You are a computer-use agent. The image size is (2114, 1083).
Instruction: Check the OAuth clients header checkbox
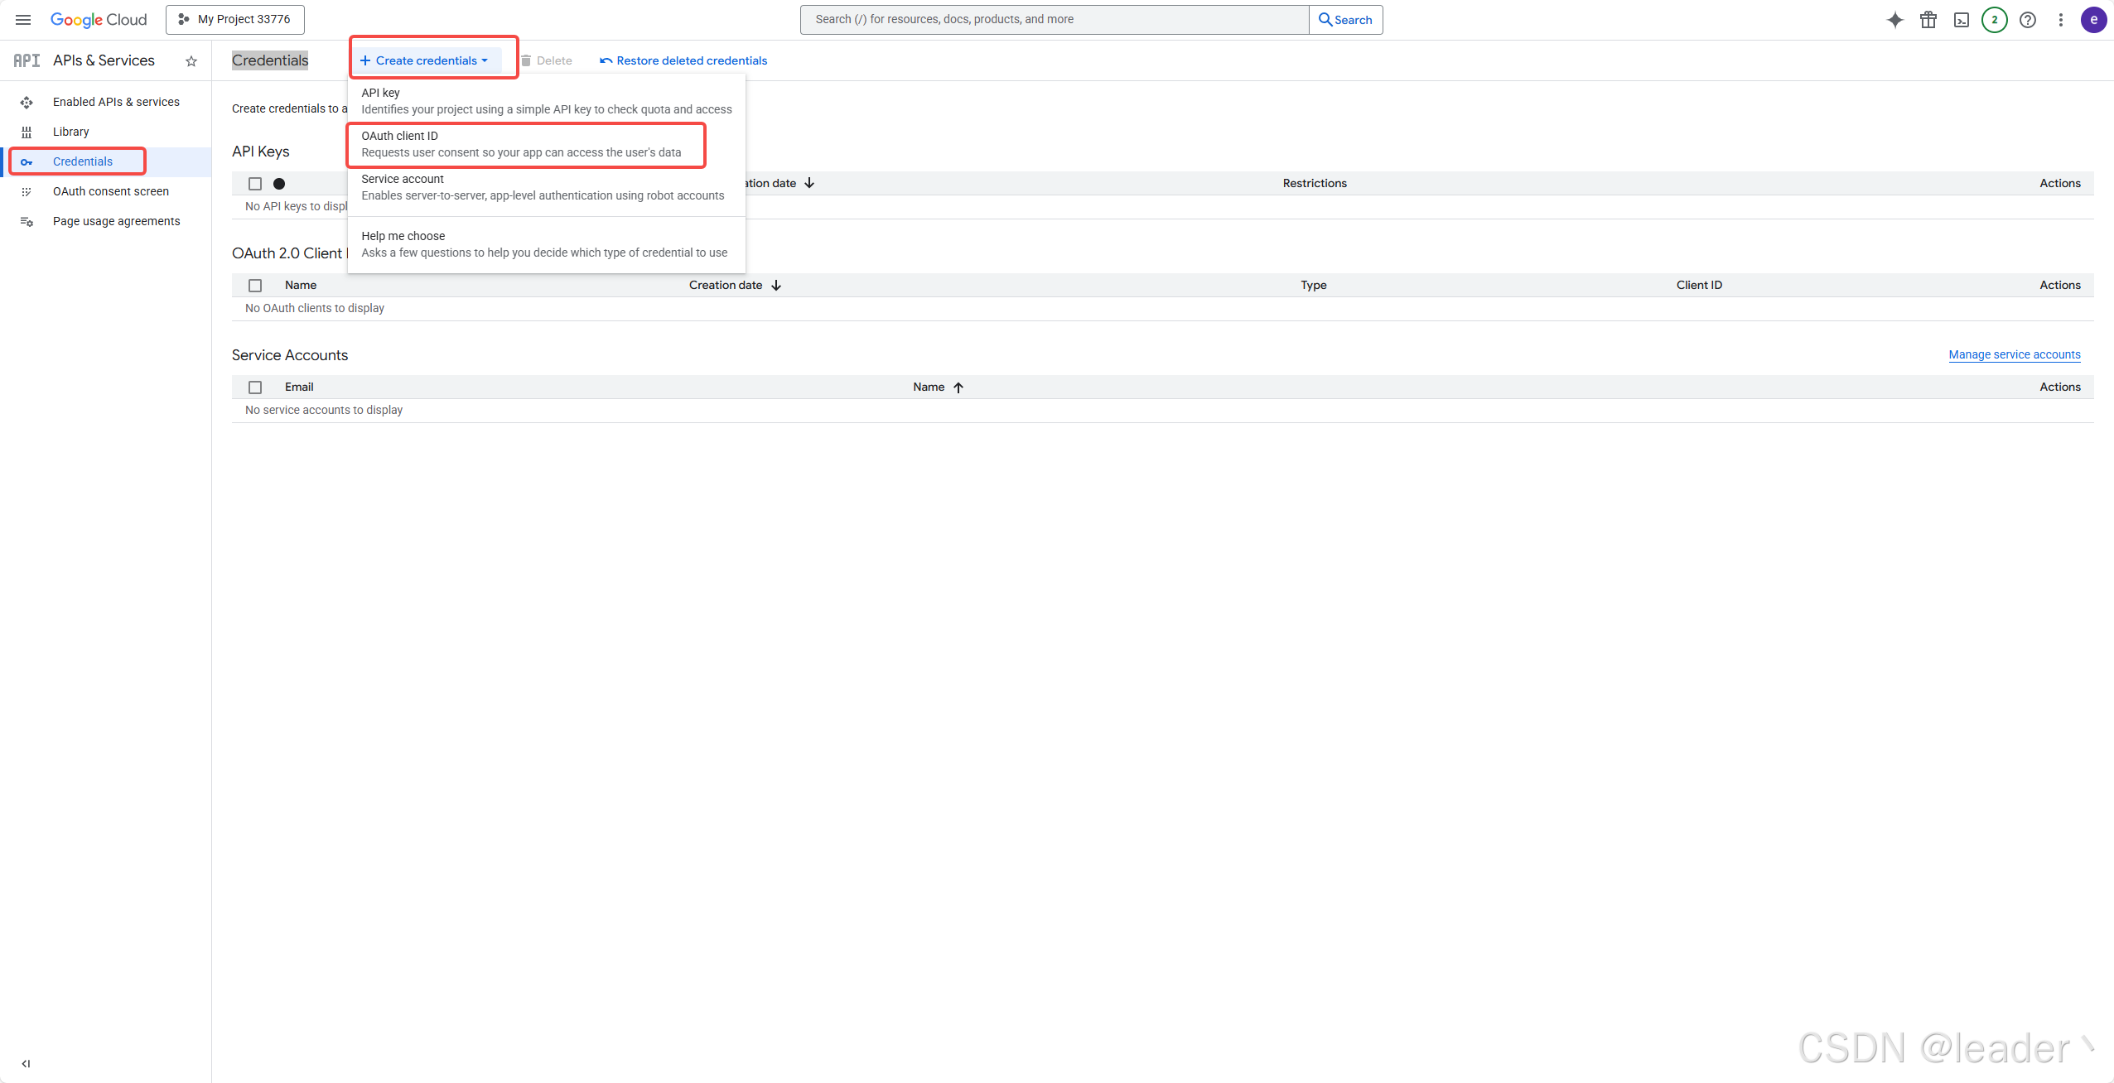coord(255,286)
